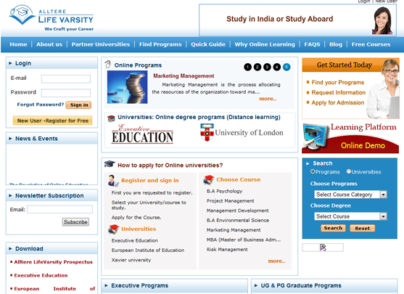Viewport: 404px width, 294px height.
Task: Open About us menu item
Action: 49,44
